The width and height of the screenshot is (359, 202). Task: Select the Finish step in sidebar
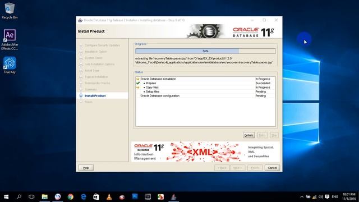89,102
